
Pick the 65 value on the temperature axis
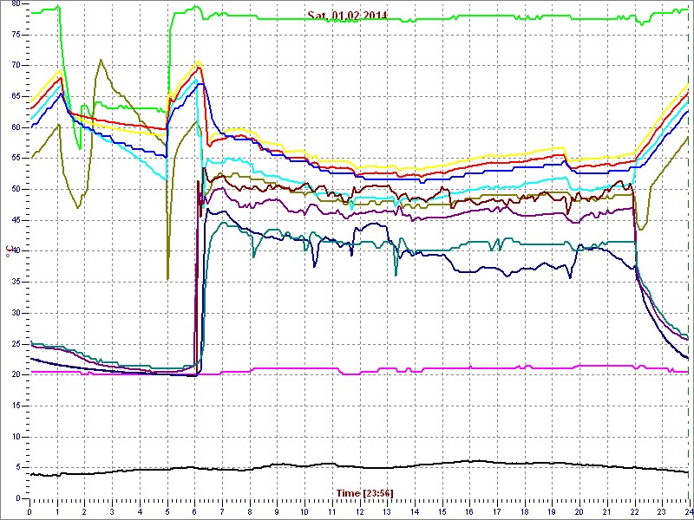(x=14, y=97)
